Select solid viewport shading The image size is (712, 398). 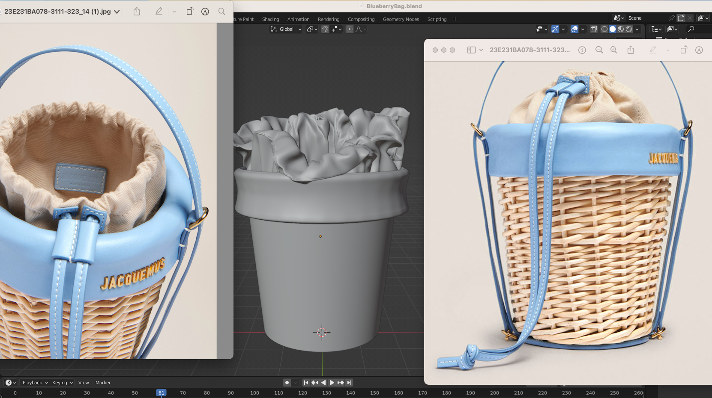point(613,29)
